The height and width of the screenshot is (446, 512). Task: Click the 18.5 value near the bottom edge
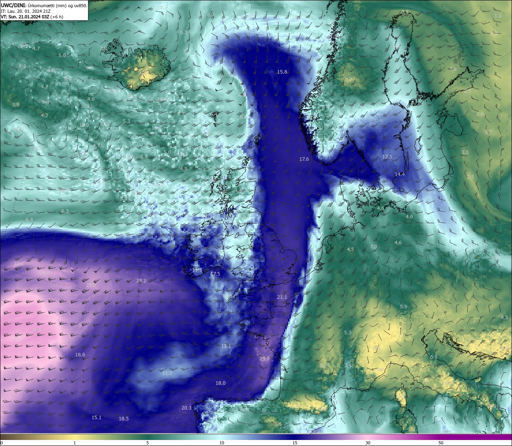[x=124, y=419]
